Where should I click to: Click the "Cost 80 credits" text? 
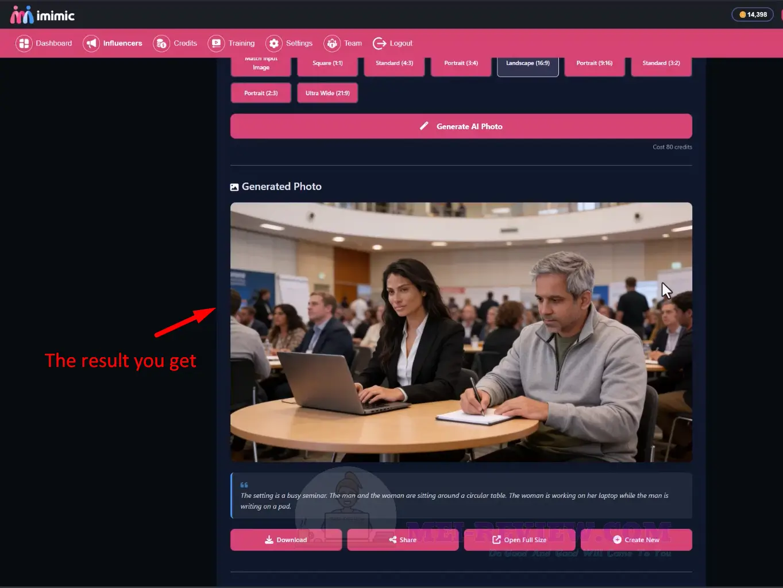pyautogui.click(x=672, y=147)
